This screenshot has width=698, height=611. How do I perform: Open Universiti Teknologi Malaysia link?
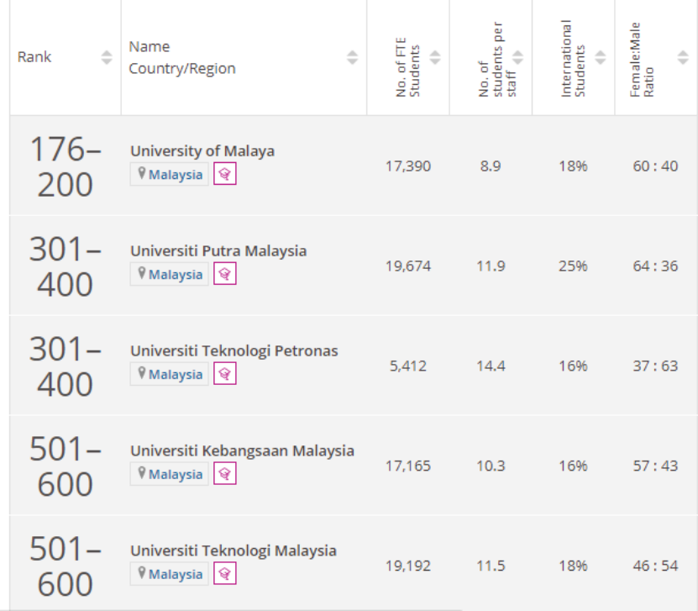click(234, 550)
